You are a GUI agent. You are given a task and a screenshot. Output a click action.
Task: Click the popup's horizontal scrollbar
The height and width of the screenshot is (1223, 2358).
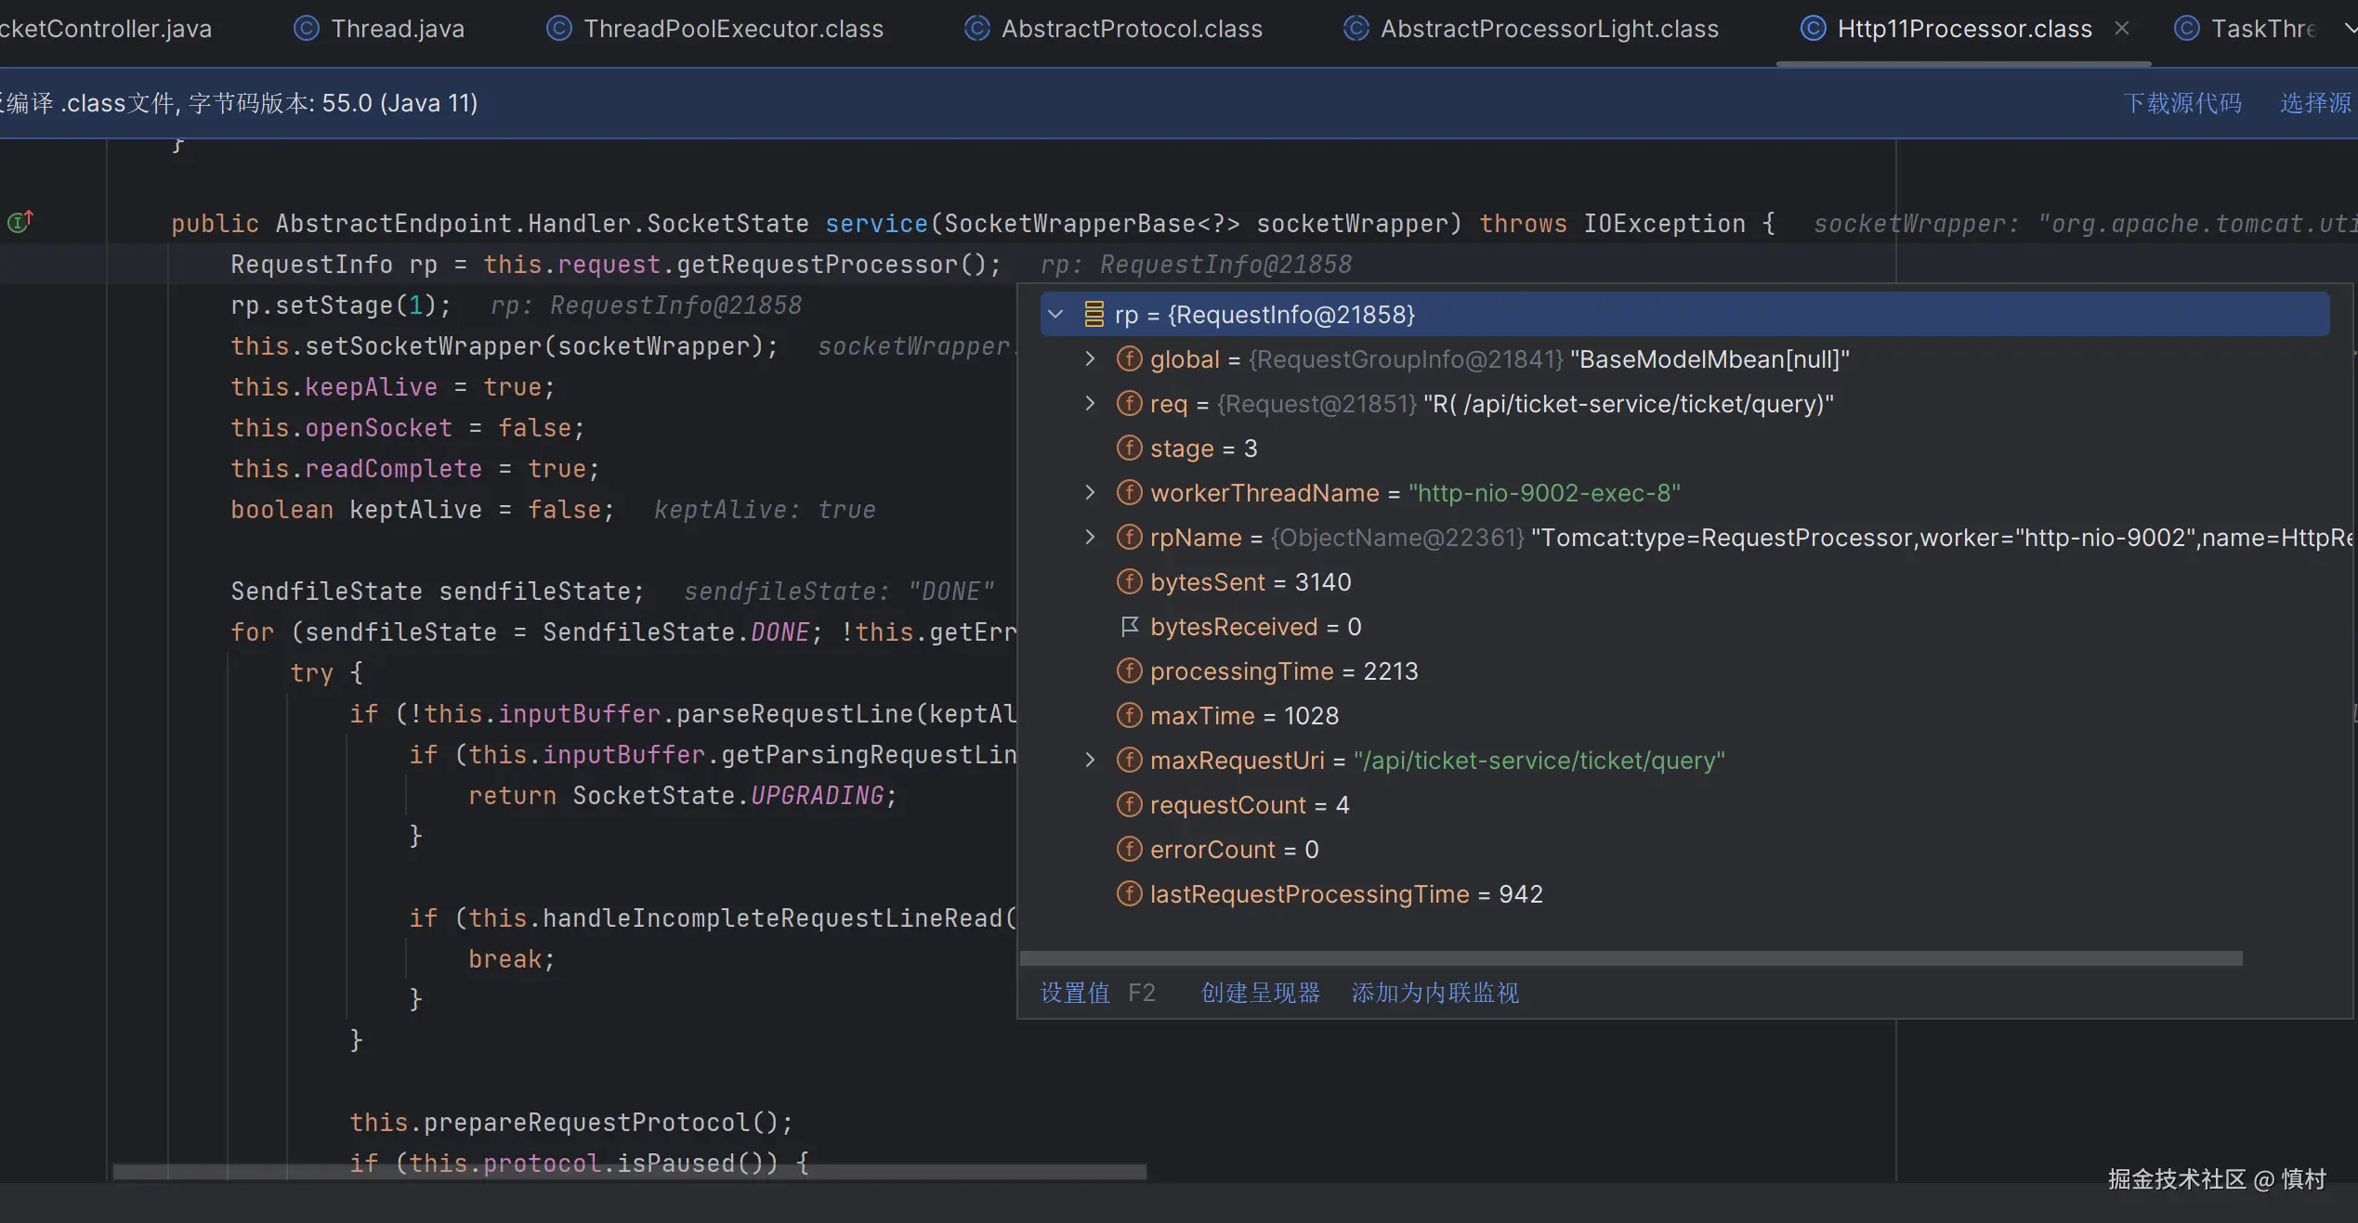(1631, 958)
